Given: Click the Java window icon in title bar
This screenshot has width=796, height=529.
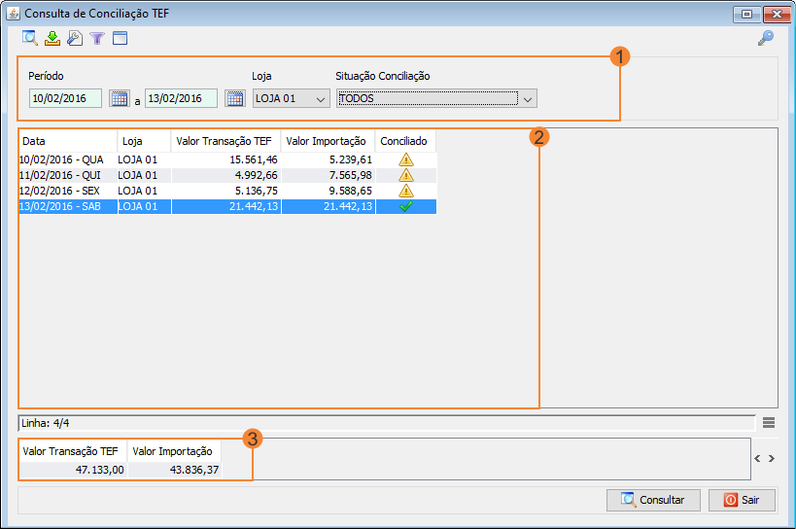Looking at the screenshot, I should (13, 14).
